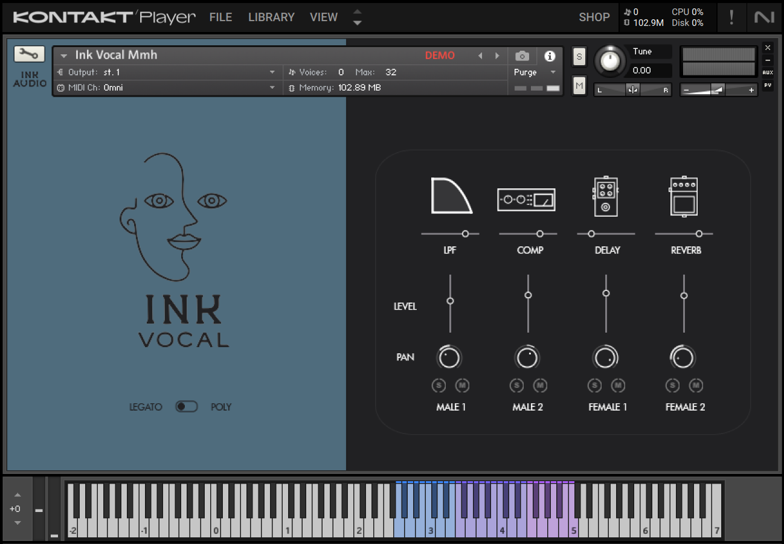
Task: Click the AUX button in header
Action: (x=768, y=72)
